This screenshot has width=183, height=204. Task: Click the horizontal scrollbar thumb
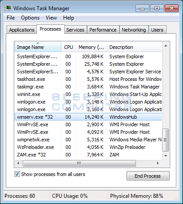pos(79,164)
